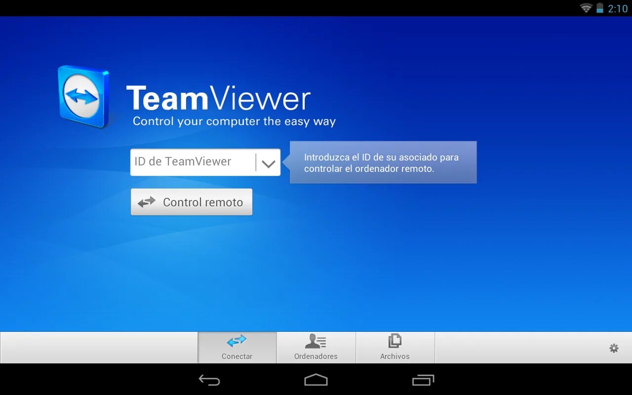Open the Android recent apps button
This screenshot has height=395, width=632.
423,380
